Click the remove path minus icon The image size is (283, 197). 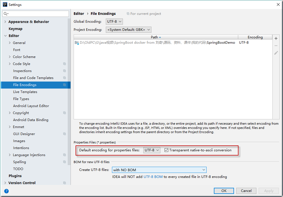tap(276, 46)
